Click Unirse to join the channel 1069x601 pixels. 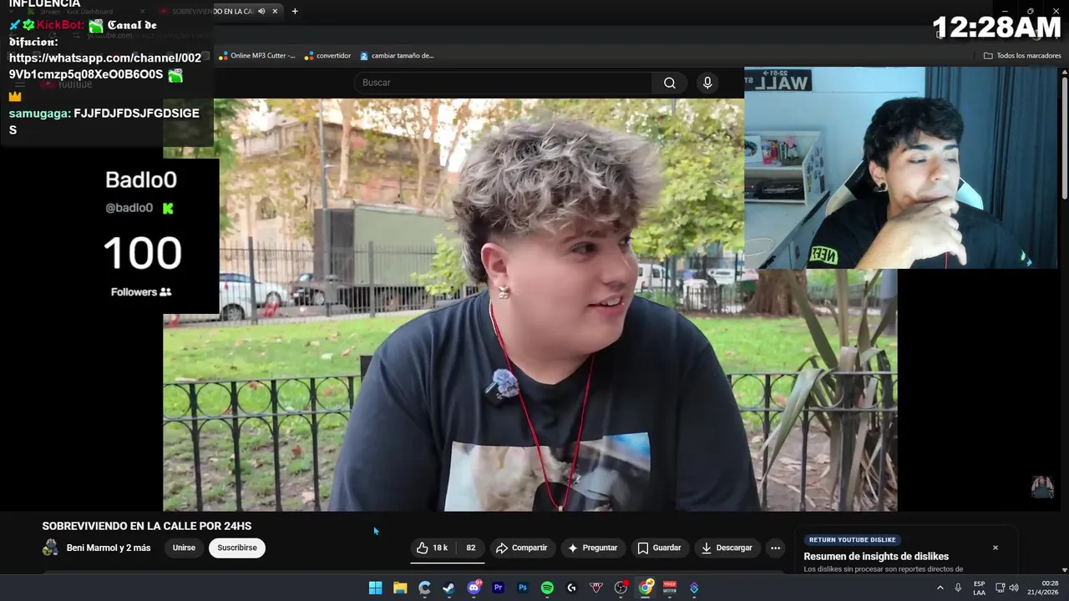184,548
